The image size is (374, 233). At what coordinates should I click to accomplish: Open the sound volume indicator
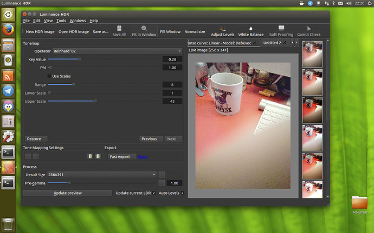coord(349,3)
